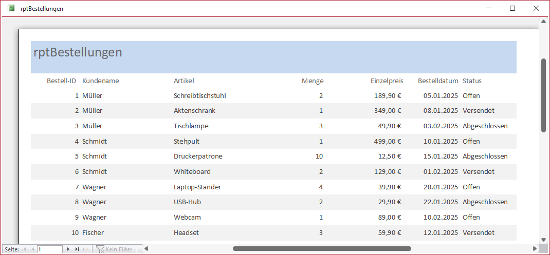Jump to the last report page
Viewport: 550px width, 255px height.
click(77, 249)
